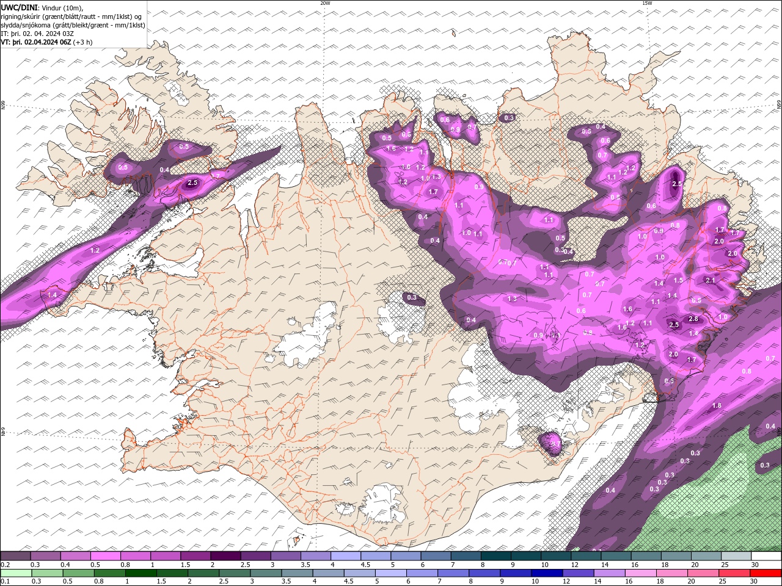This screenshot has width=782, height=586.
Task: Click the 1.8 value over the southeast ocean
Action: [x=717, y=405]
